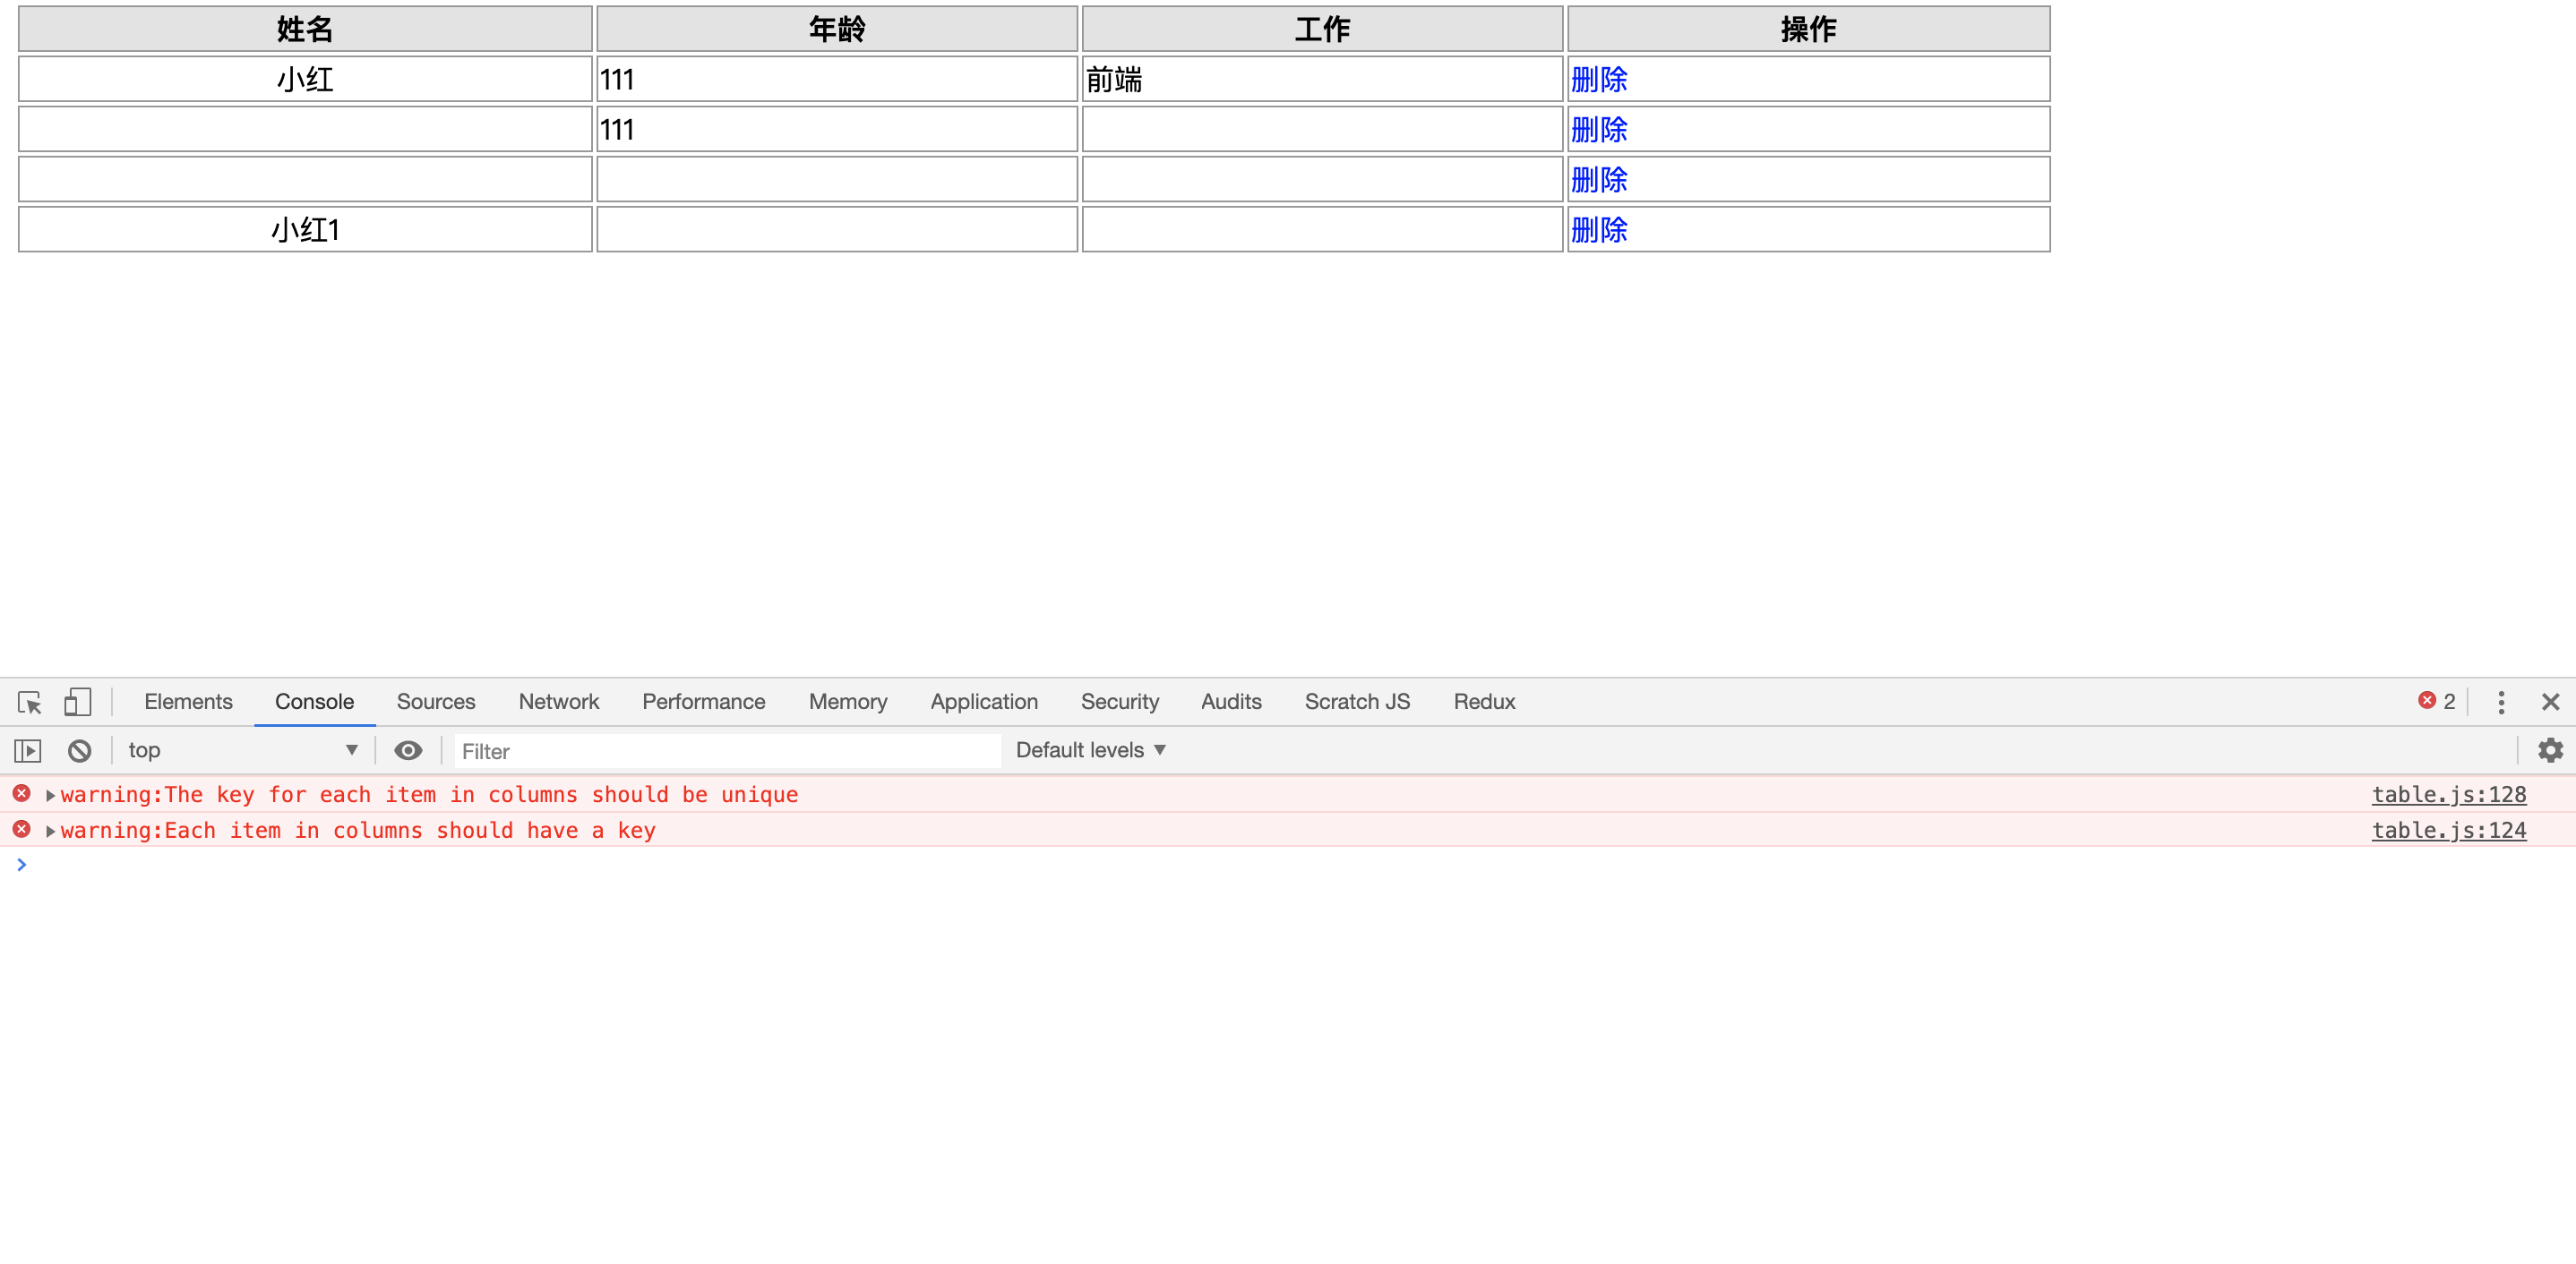Clear console with the ban icon
This screenshot has width=2576, height=1264.
[x=80, y=750]
